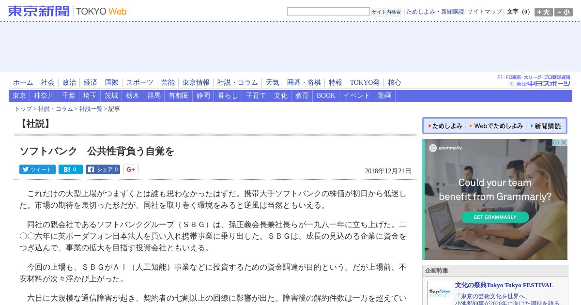Click the 2018年12月21日 article date

388,171
